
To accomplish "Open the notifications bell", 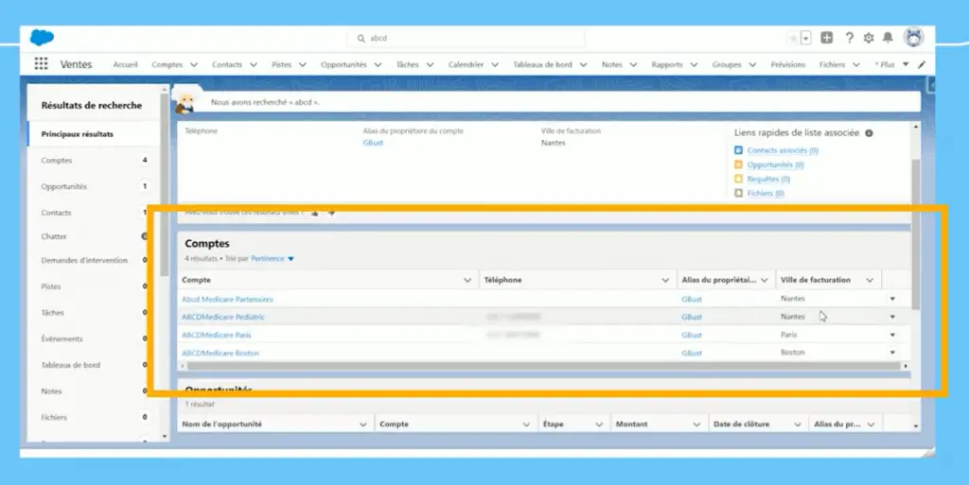I will tap(888, 38).
